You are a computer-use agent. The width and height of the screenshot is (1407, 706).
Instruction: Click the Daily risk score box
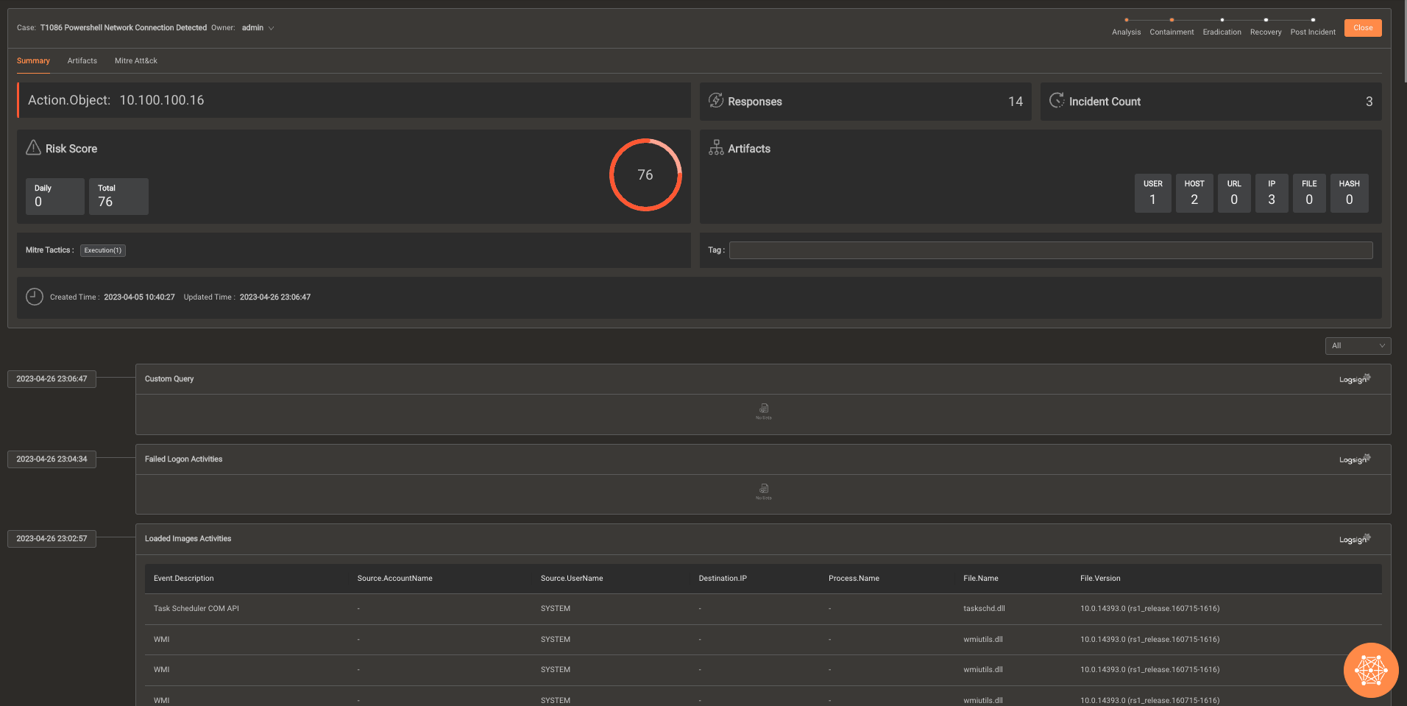tap(55, 197)
